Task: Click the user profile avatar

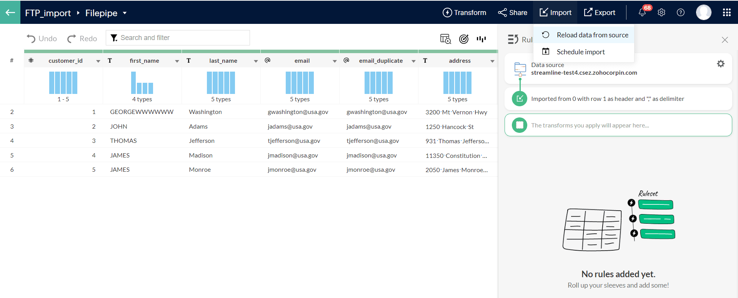Action: pos(703,12)
